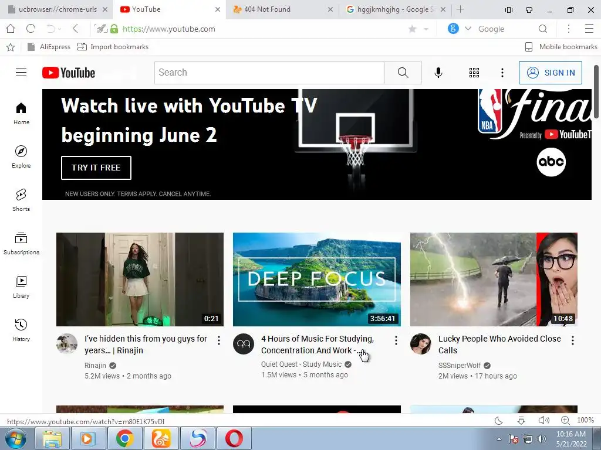Launch Opera from the taskbar

pyautogui.click(x=234, y=438)
